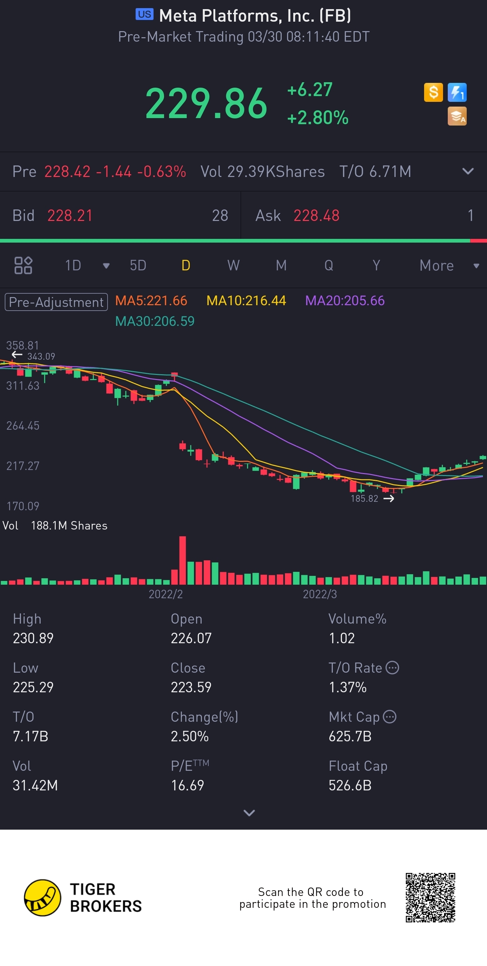The height and width of the screenshot is (966, 487).
Task: Tap the Close 223.59 value
Action: [x=191, y=688]
